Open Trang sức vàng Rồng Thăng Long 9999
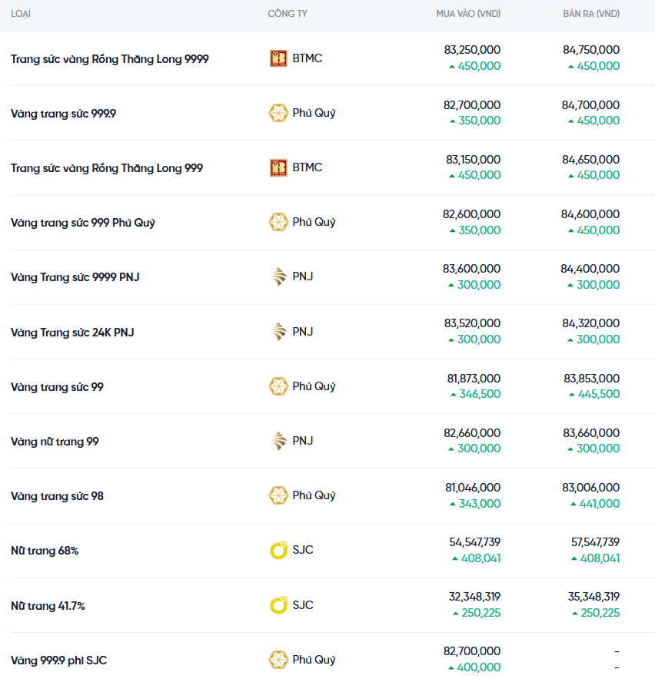 [110, 59]
